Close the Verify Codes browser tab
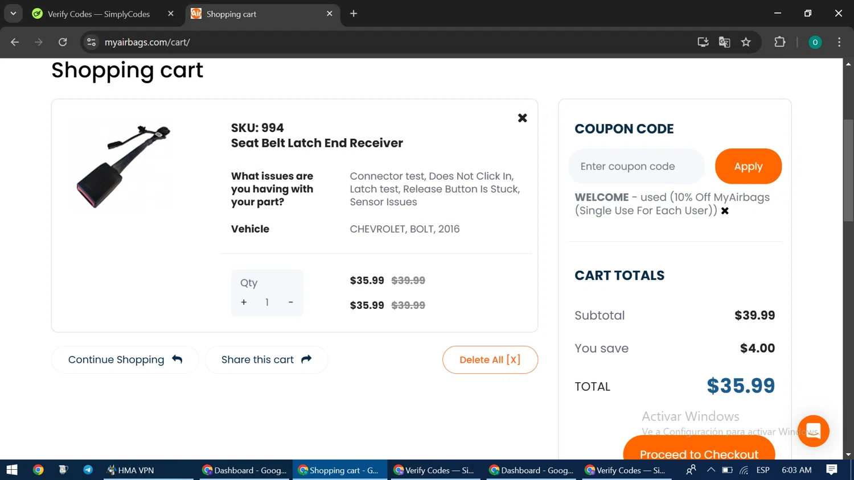The height and width of the screenshot is (480, 854). [170, 14]
